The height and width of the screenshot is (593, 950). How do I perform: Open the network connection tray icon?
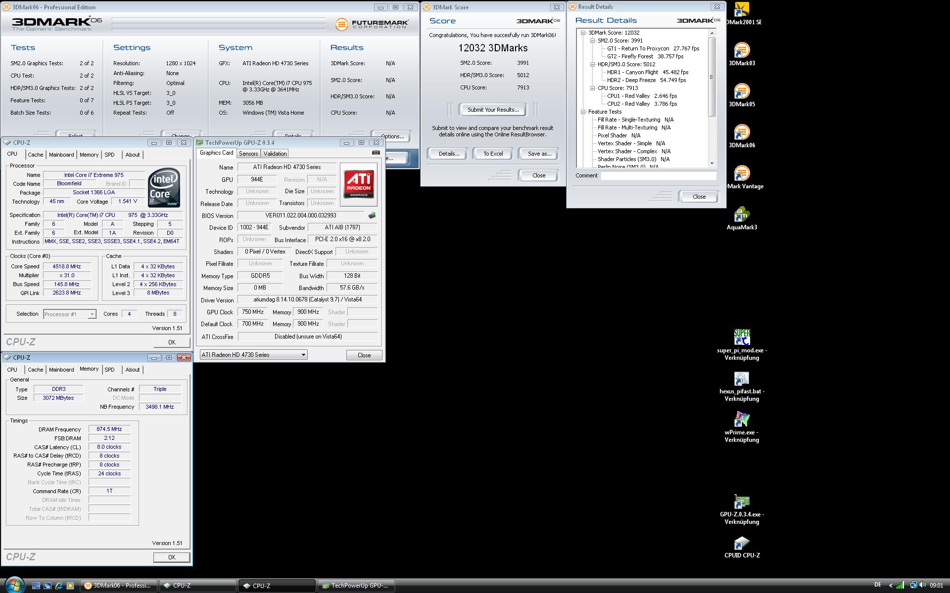913,586
